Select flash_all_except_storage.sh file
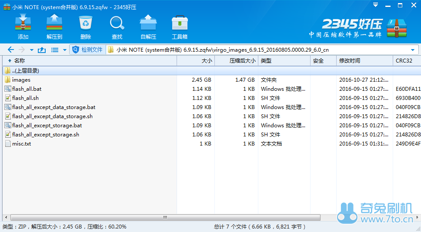This screenshot has width=421, height=232. coord(46,135)
